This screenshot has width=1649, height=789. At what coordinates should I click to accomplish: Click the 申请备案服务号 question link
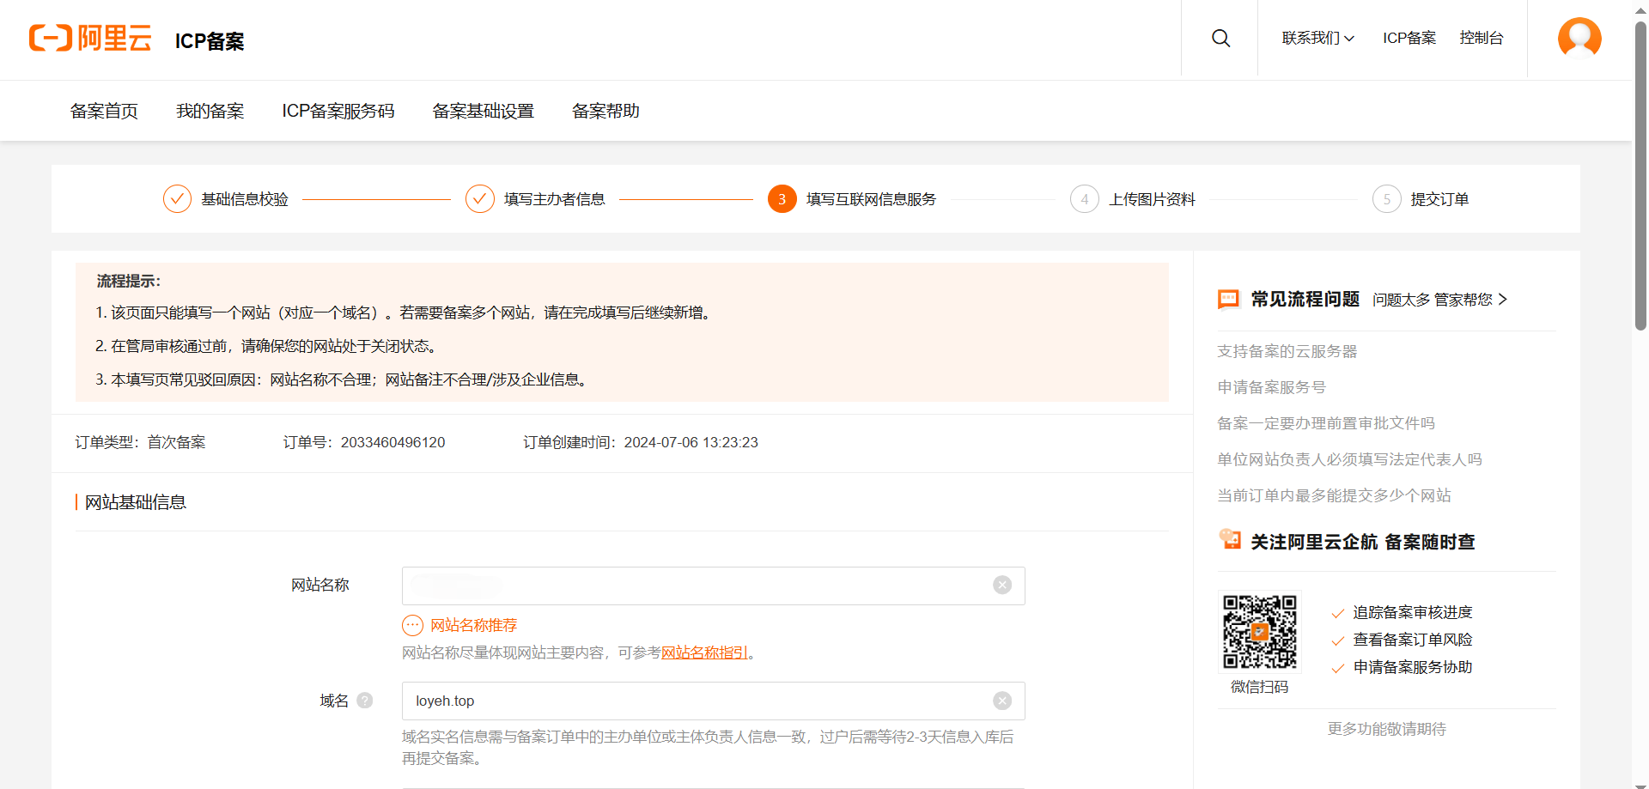1271,387
